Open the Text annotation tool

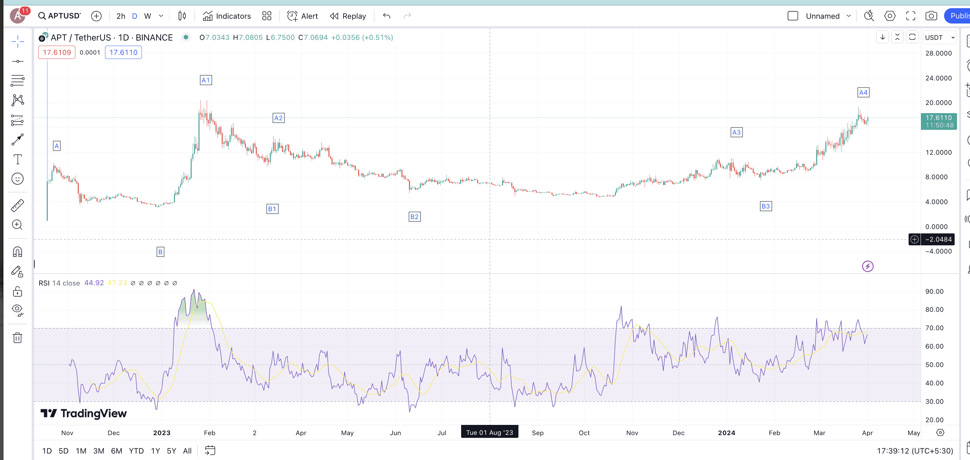coord(17,159)
